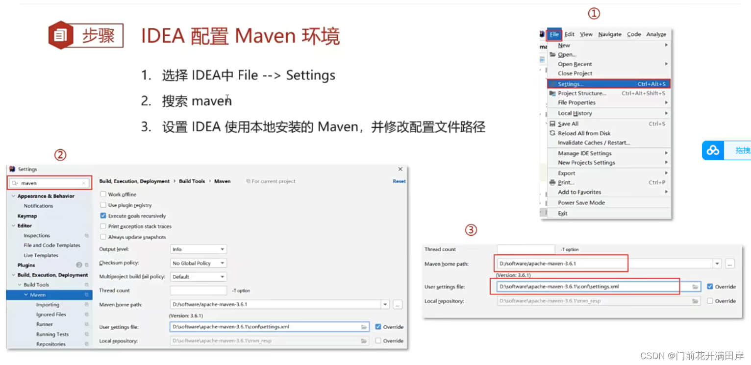Image resolution: width=751 pixels, height=365 pixels.
Task: Open the File menu
Action: 554,34
